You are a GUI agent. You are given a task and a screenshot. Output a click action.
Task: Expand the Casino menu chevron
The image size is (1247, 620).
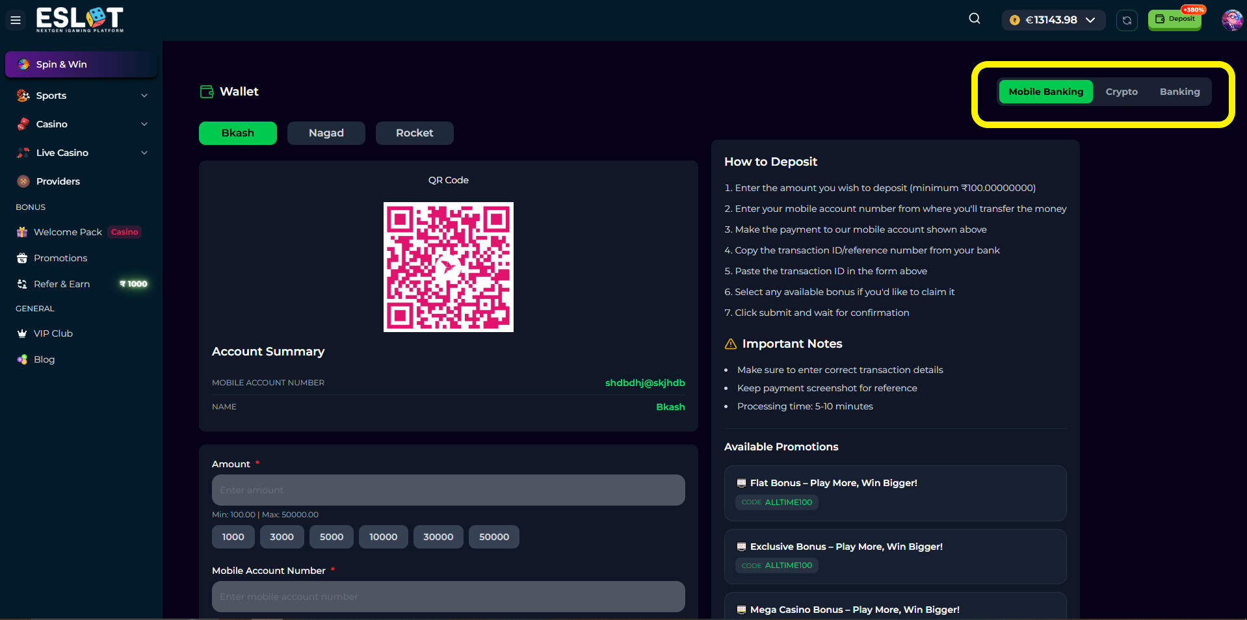[x=144, y=124]
